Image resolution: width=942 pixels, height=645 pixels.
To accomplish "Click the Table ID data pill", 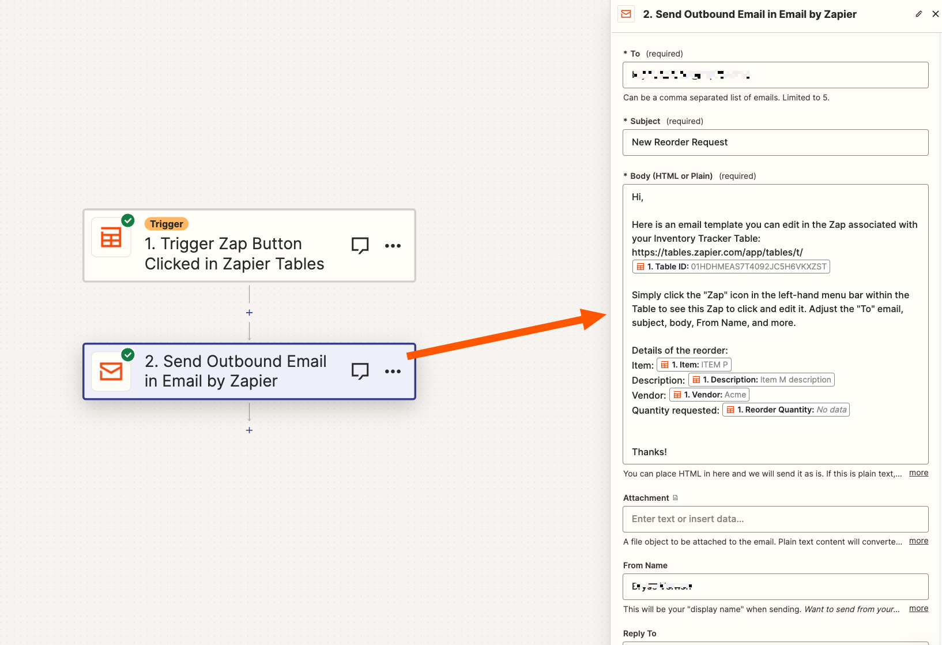I will 731,267.
